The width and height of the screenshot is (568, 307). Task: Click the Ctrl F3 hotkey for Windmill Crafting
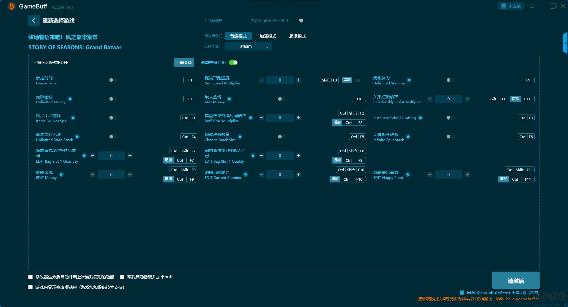[526, 118]
